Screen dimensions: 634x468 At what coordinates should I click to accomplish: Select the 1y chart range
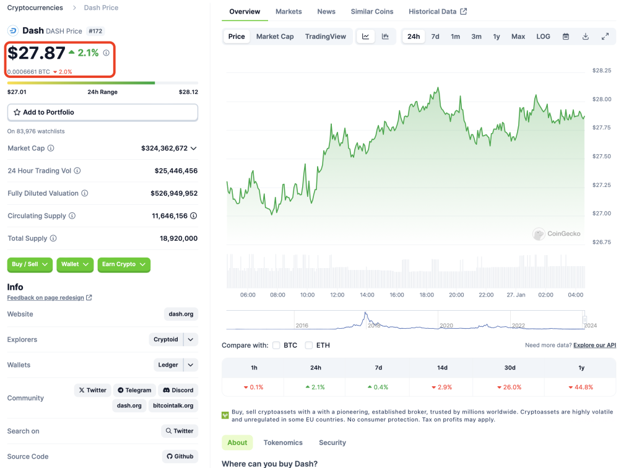point(497,37)
